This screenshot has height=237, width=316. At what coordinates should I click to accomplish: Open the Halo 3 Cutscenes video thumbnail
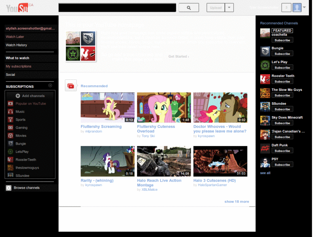[220, 161]
